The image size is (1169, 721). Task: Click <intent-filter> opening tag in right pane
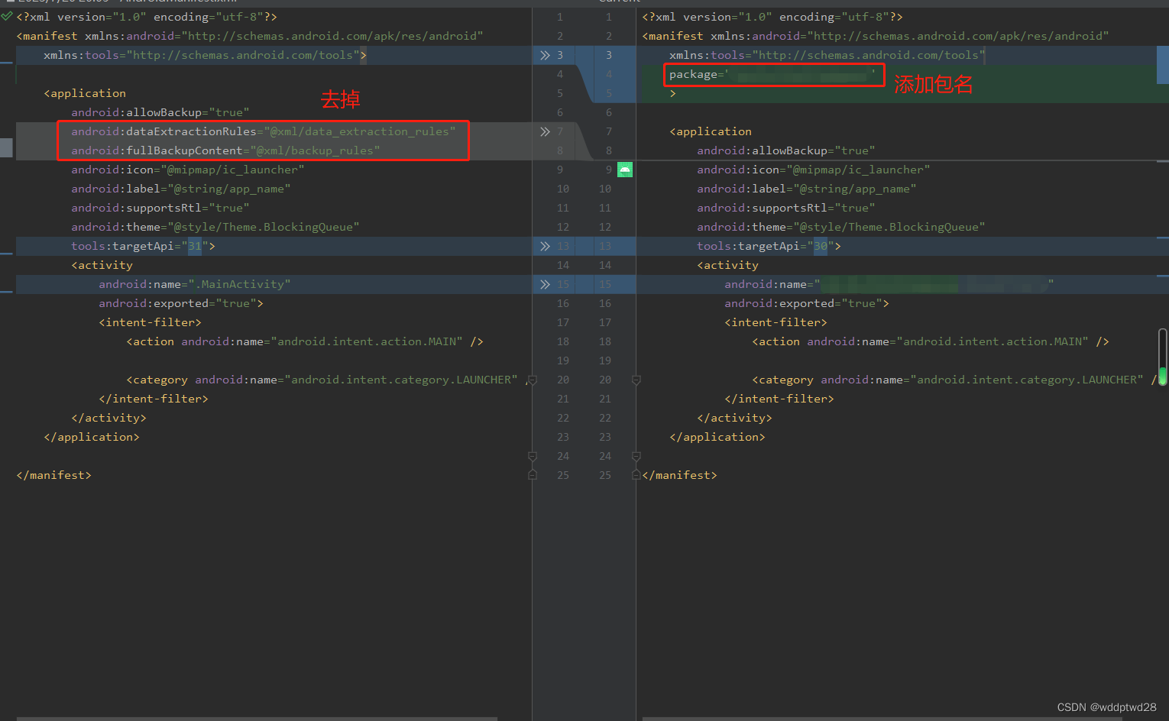click(x=776, y=322)
